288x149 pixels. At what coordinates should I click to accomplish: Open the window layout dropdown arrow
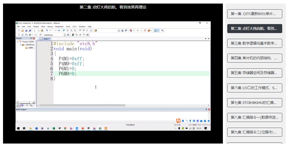pyautogui.click(x=158, y=31)
